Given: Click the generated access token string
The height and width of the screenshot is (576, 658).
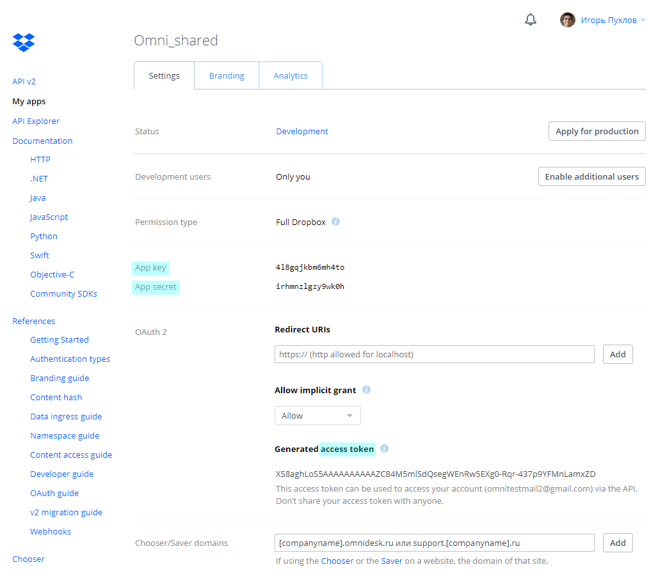Looking at the screenshot, I should 435,474.
